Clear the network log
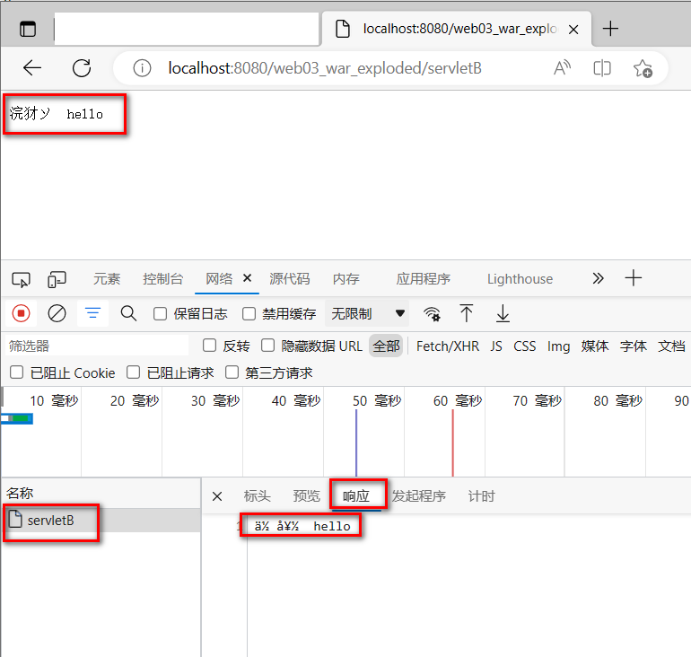Screen dimensions: 691x657 (57, 313)
